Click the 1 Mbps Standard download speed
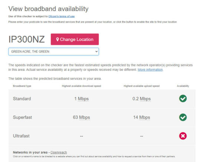The height and width of the screenshot is (162, 202). click(x=82, y=99)
